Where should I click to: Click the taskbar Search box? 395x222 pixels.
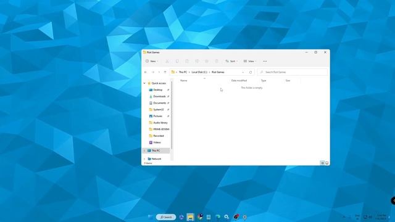166,217
